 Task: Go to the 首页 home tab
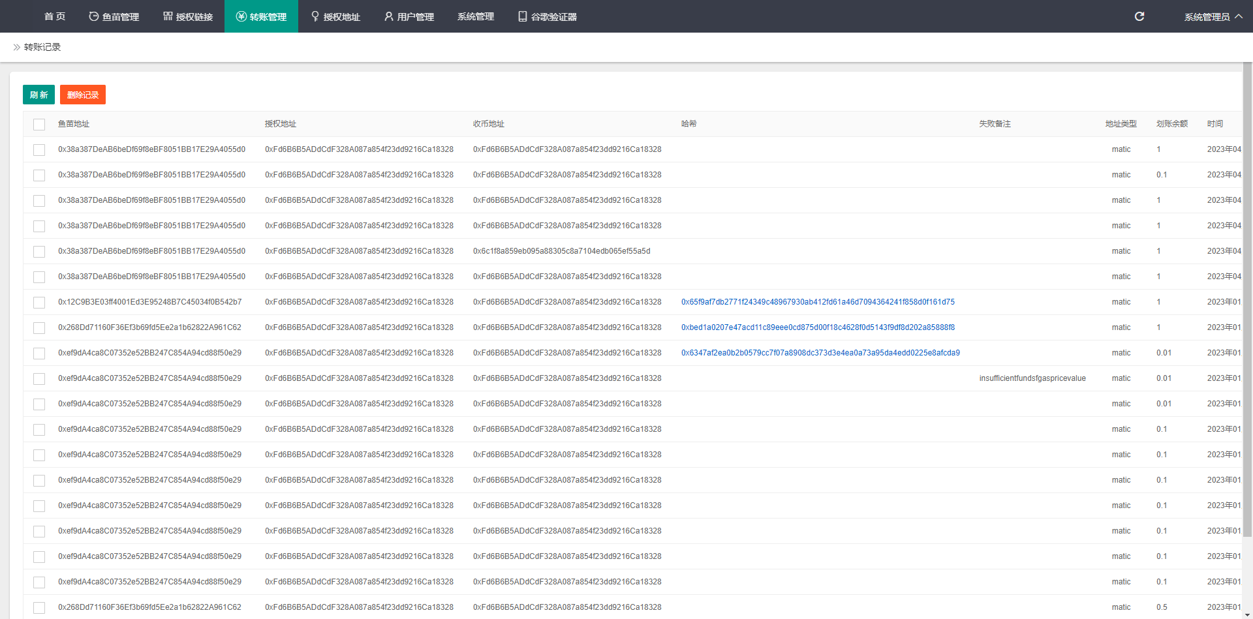point(55,16)
